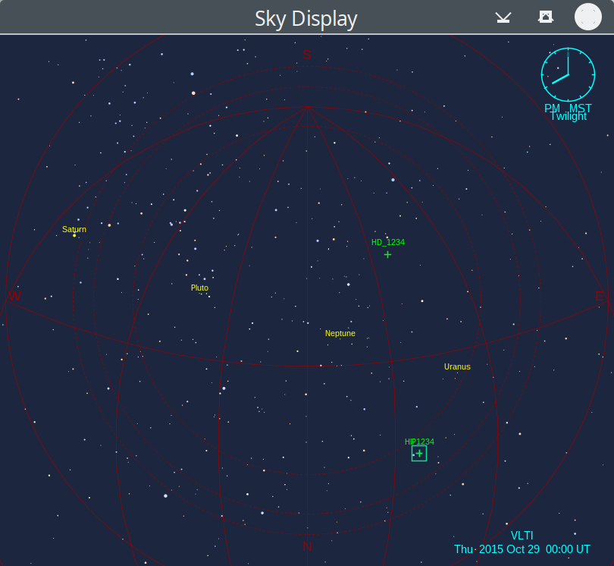The height and width of the screenshot is (566, 614).
Task: Select the Uranus planet label
Action: (457, 367)
